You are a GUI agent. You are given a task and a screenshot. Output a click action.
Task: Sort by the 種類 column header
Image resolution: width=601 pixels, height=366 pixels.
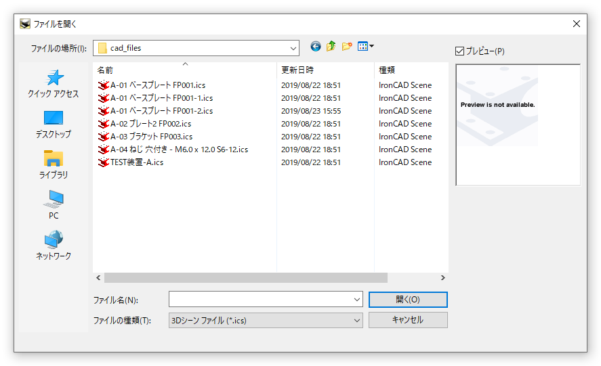coord(411,70)
